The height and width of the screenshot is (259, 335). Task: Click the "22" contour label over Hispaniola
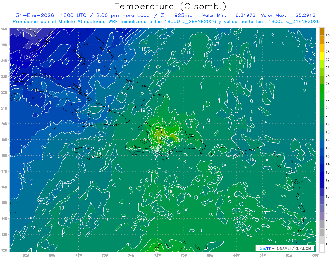click(x=164, y=139)
